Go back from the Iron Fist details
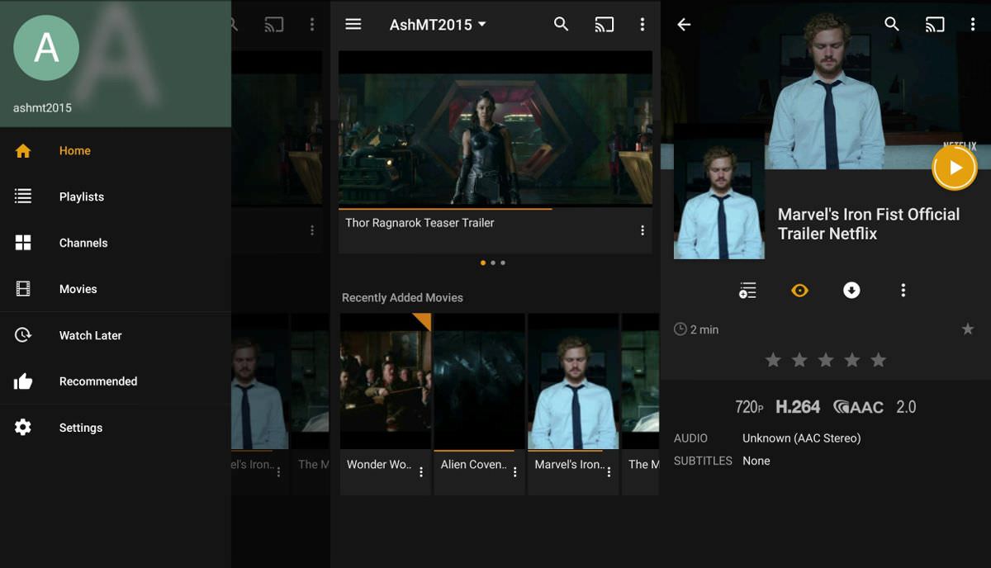The width and height of the screenshot is (991, 568). (684, 25)
